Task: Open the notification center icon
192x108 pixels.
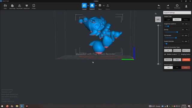Action: coord(189,106)
